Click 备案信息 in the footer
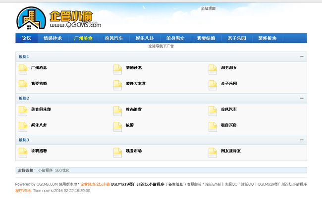The height and width of the screenshot is (212, 322). click(x=175, y=184)
